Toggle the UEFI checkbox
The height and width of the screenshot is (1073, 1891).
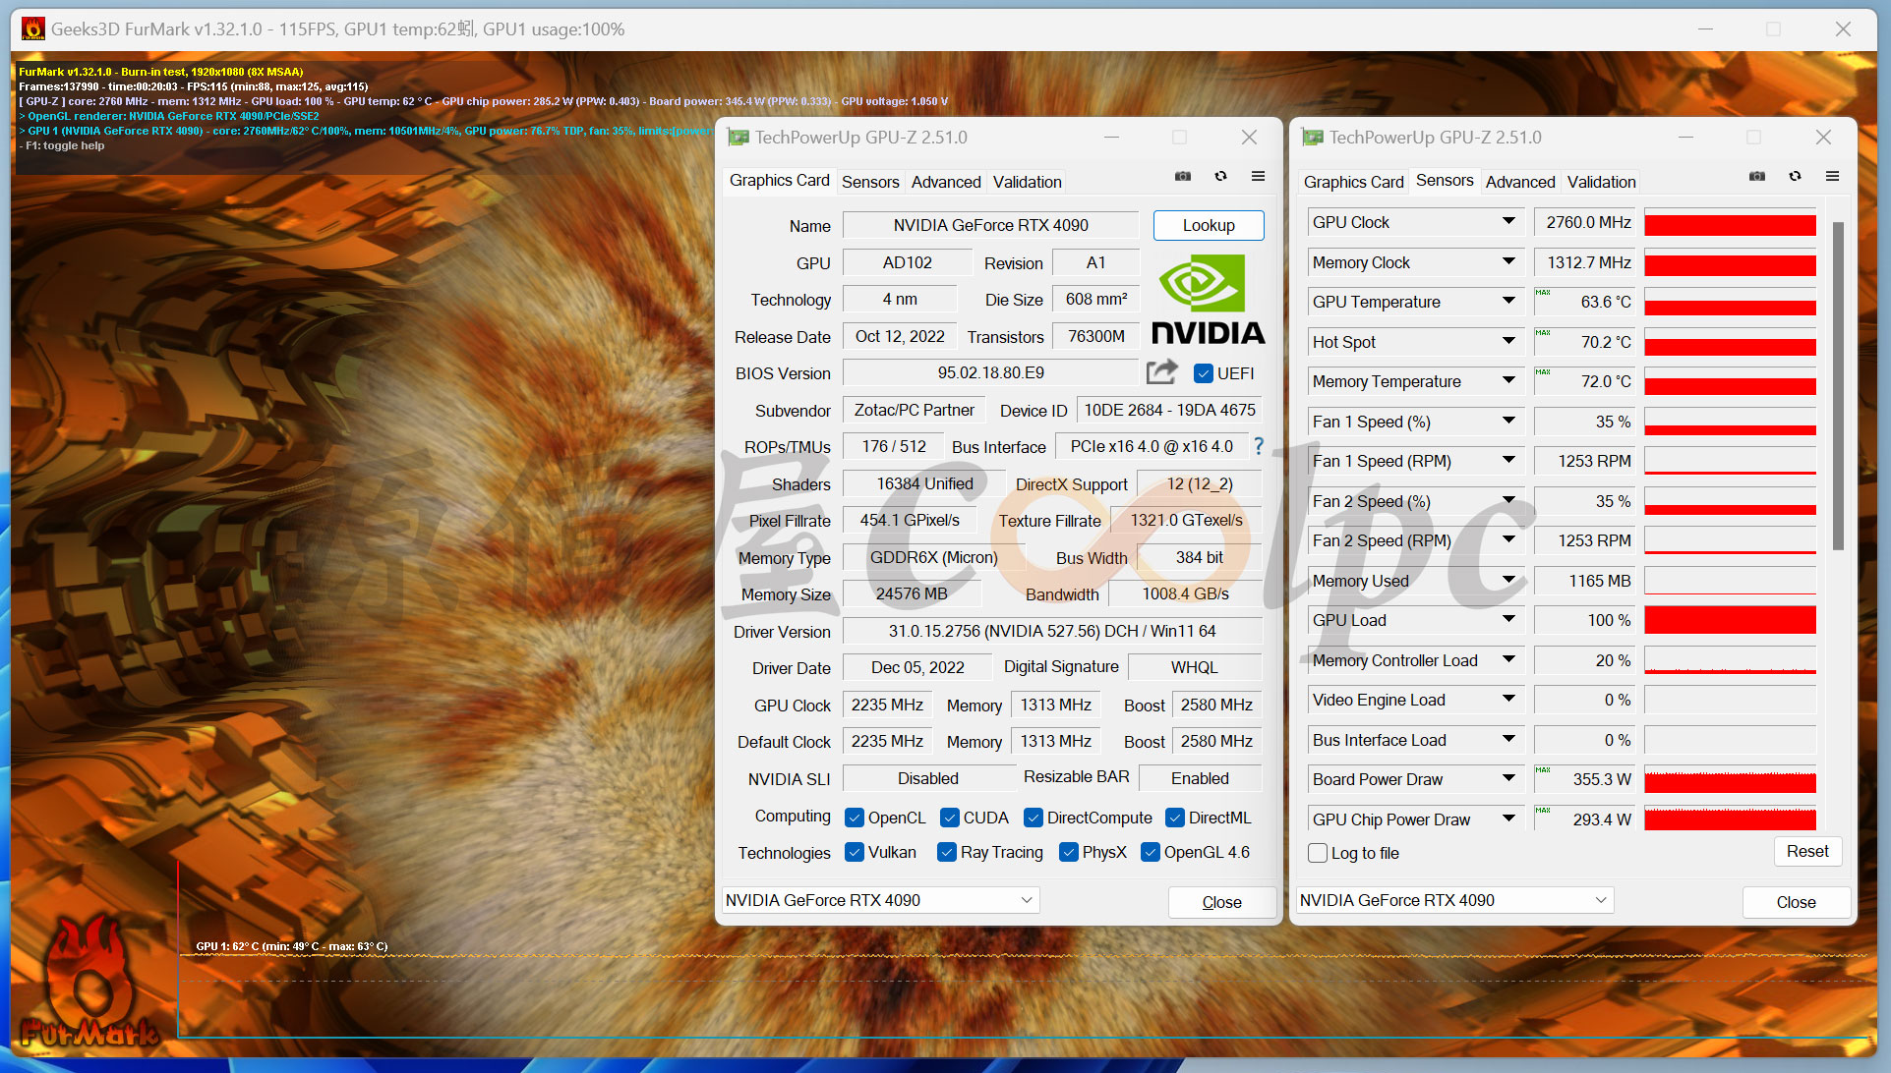[1203, 373]
